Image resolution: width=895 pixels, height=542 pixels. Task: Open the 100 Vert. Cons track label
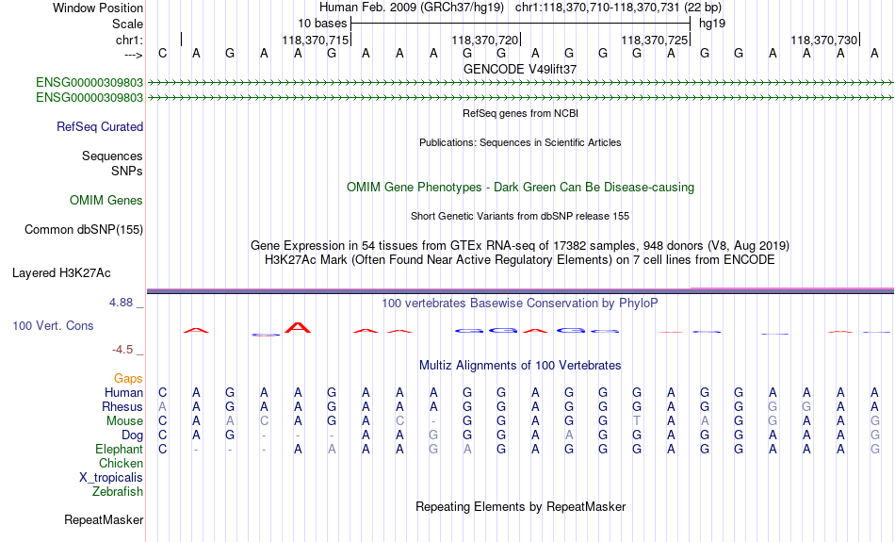click(x=53, y=325)
